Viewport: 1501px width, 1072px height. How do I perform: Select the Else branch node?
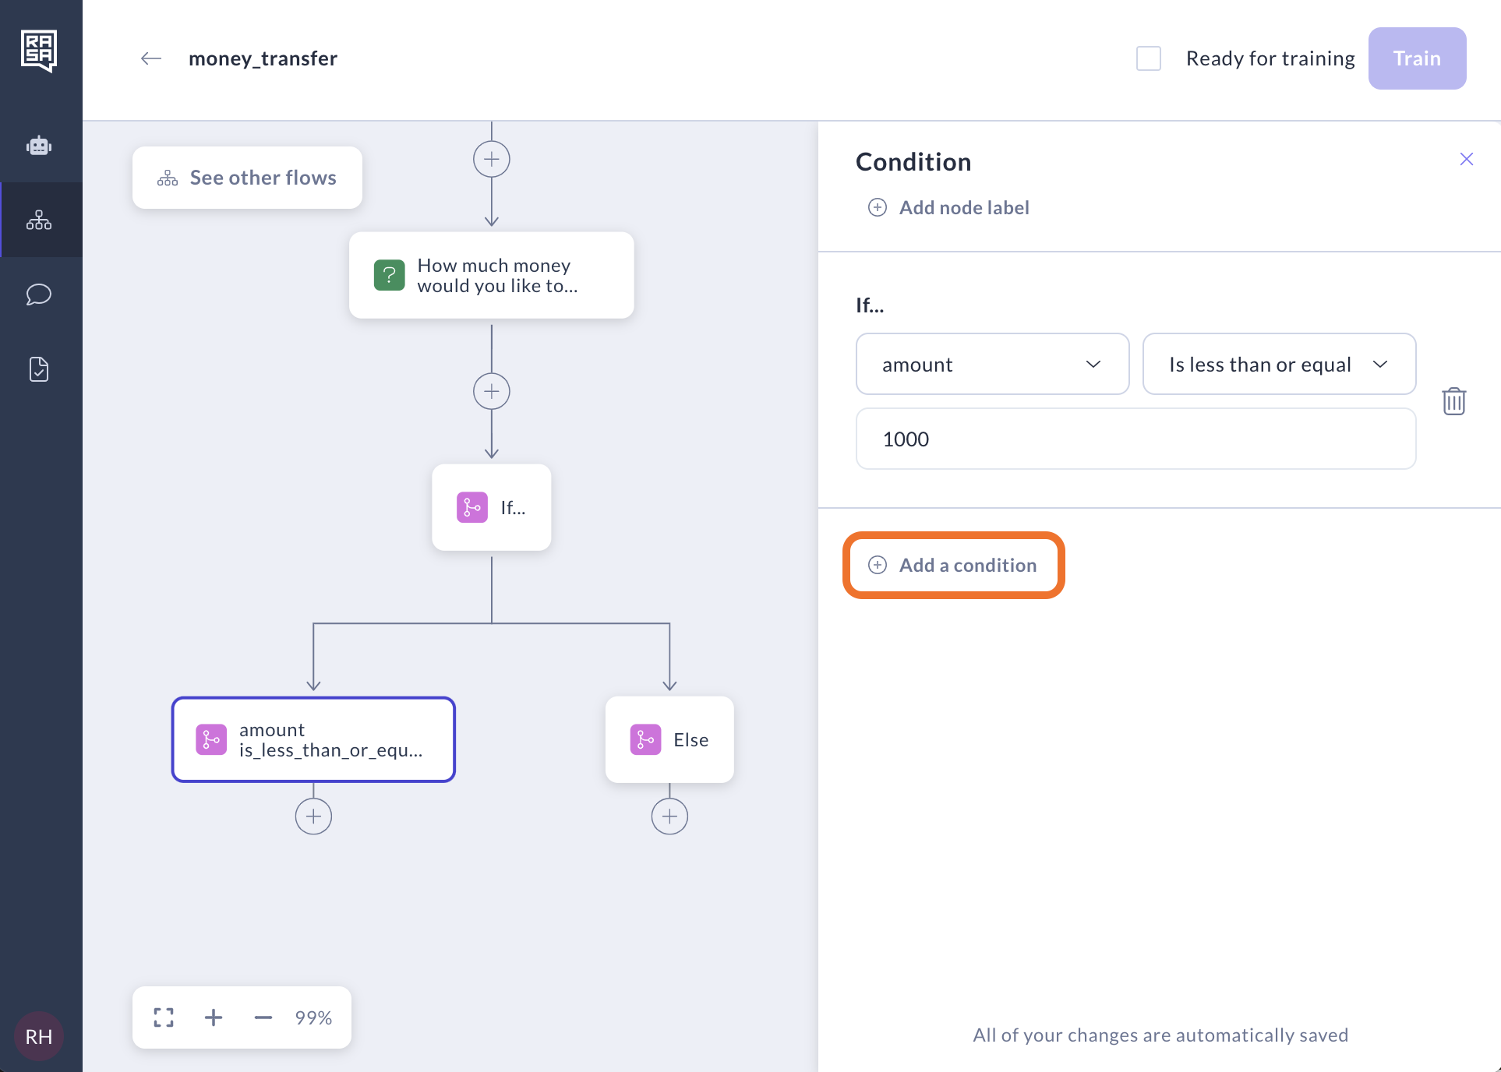(669, 739)
